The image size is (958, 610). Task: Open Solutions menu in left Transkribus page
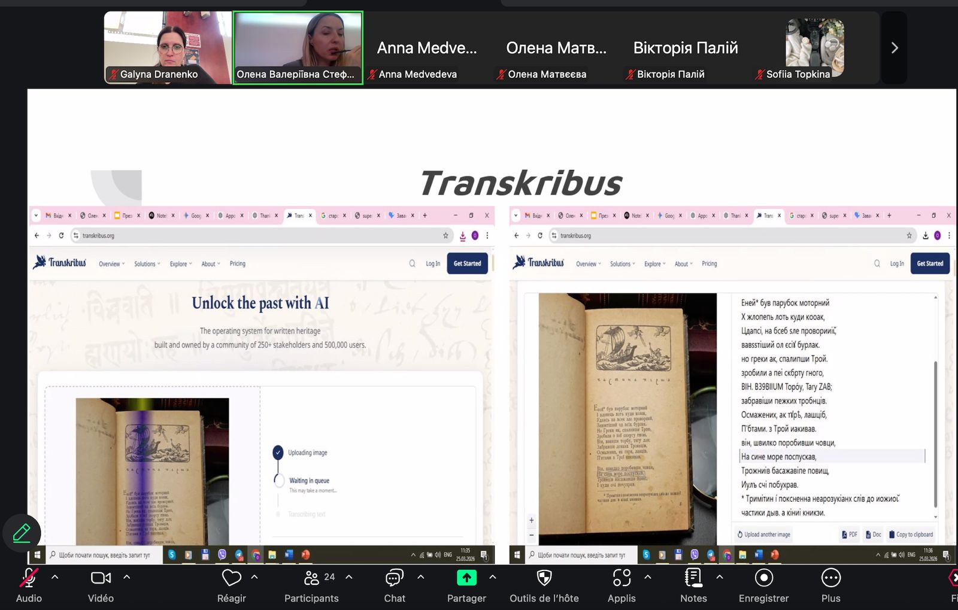[147, 264]
